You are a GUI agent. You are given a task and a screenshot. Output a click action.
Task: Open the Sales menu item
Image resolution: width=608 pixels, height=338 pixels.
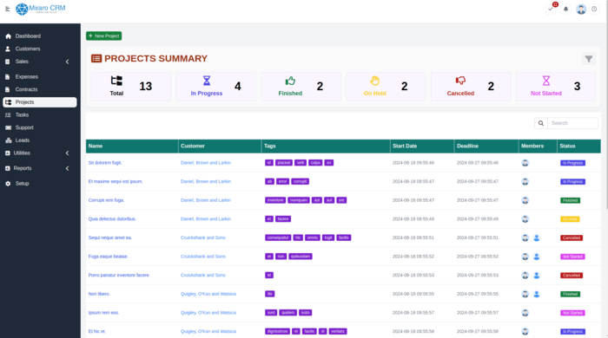(x=40, y=62)
